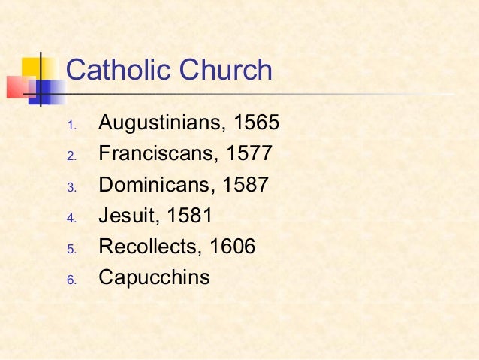Click the horizontal line under the title
The image size is (479, 360).
point(239,94)
